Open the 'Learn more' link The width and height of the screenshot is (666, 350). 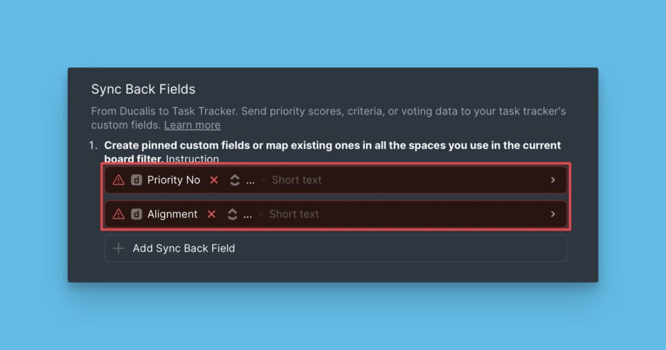[192, 125]
